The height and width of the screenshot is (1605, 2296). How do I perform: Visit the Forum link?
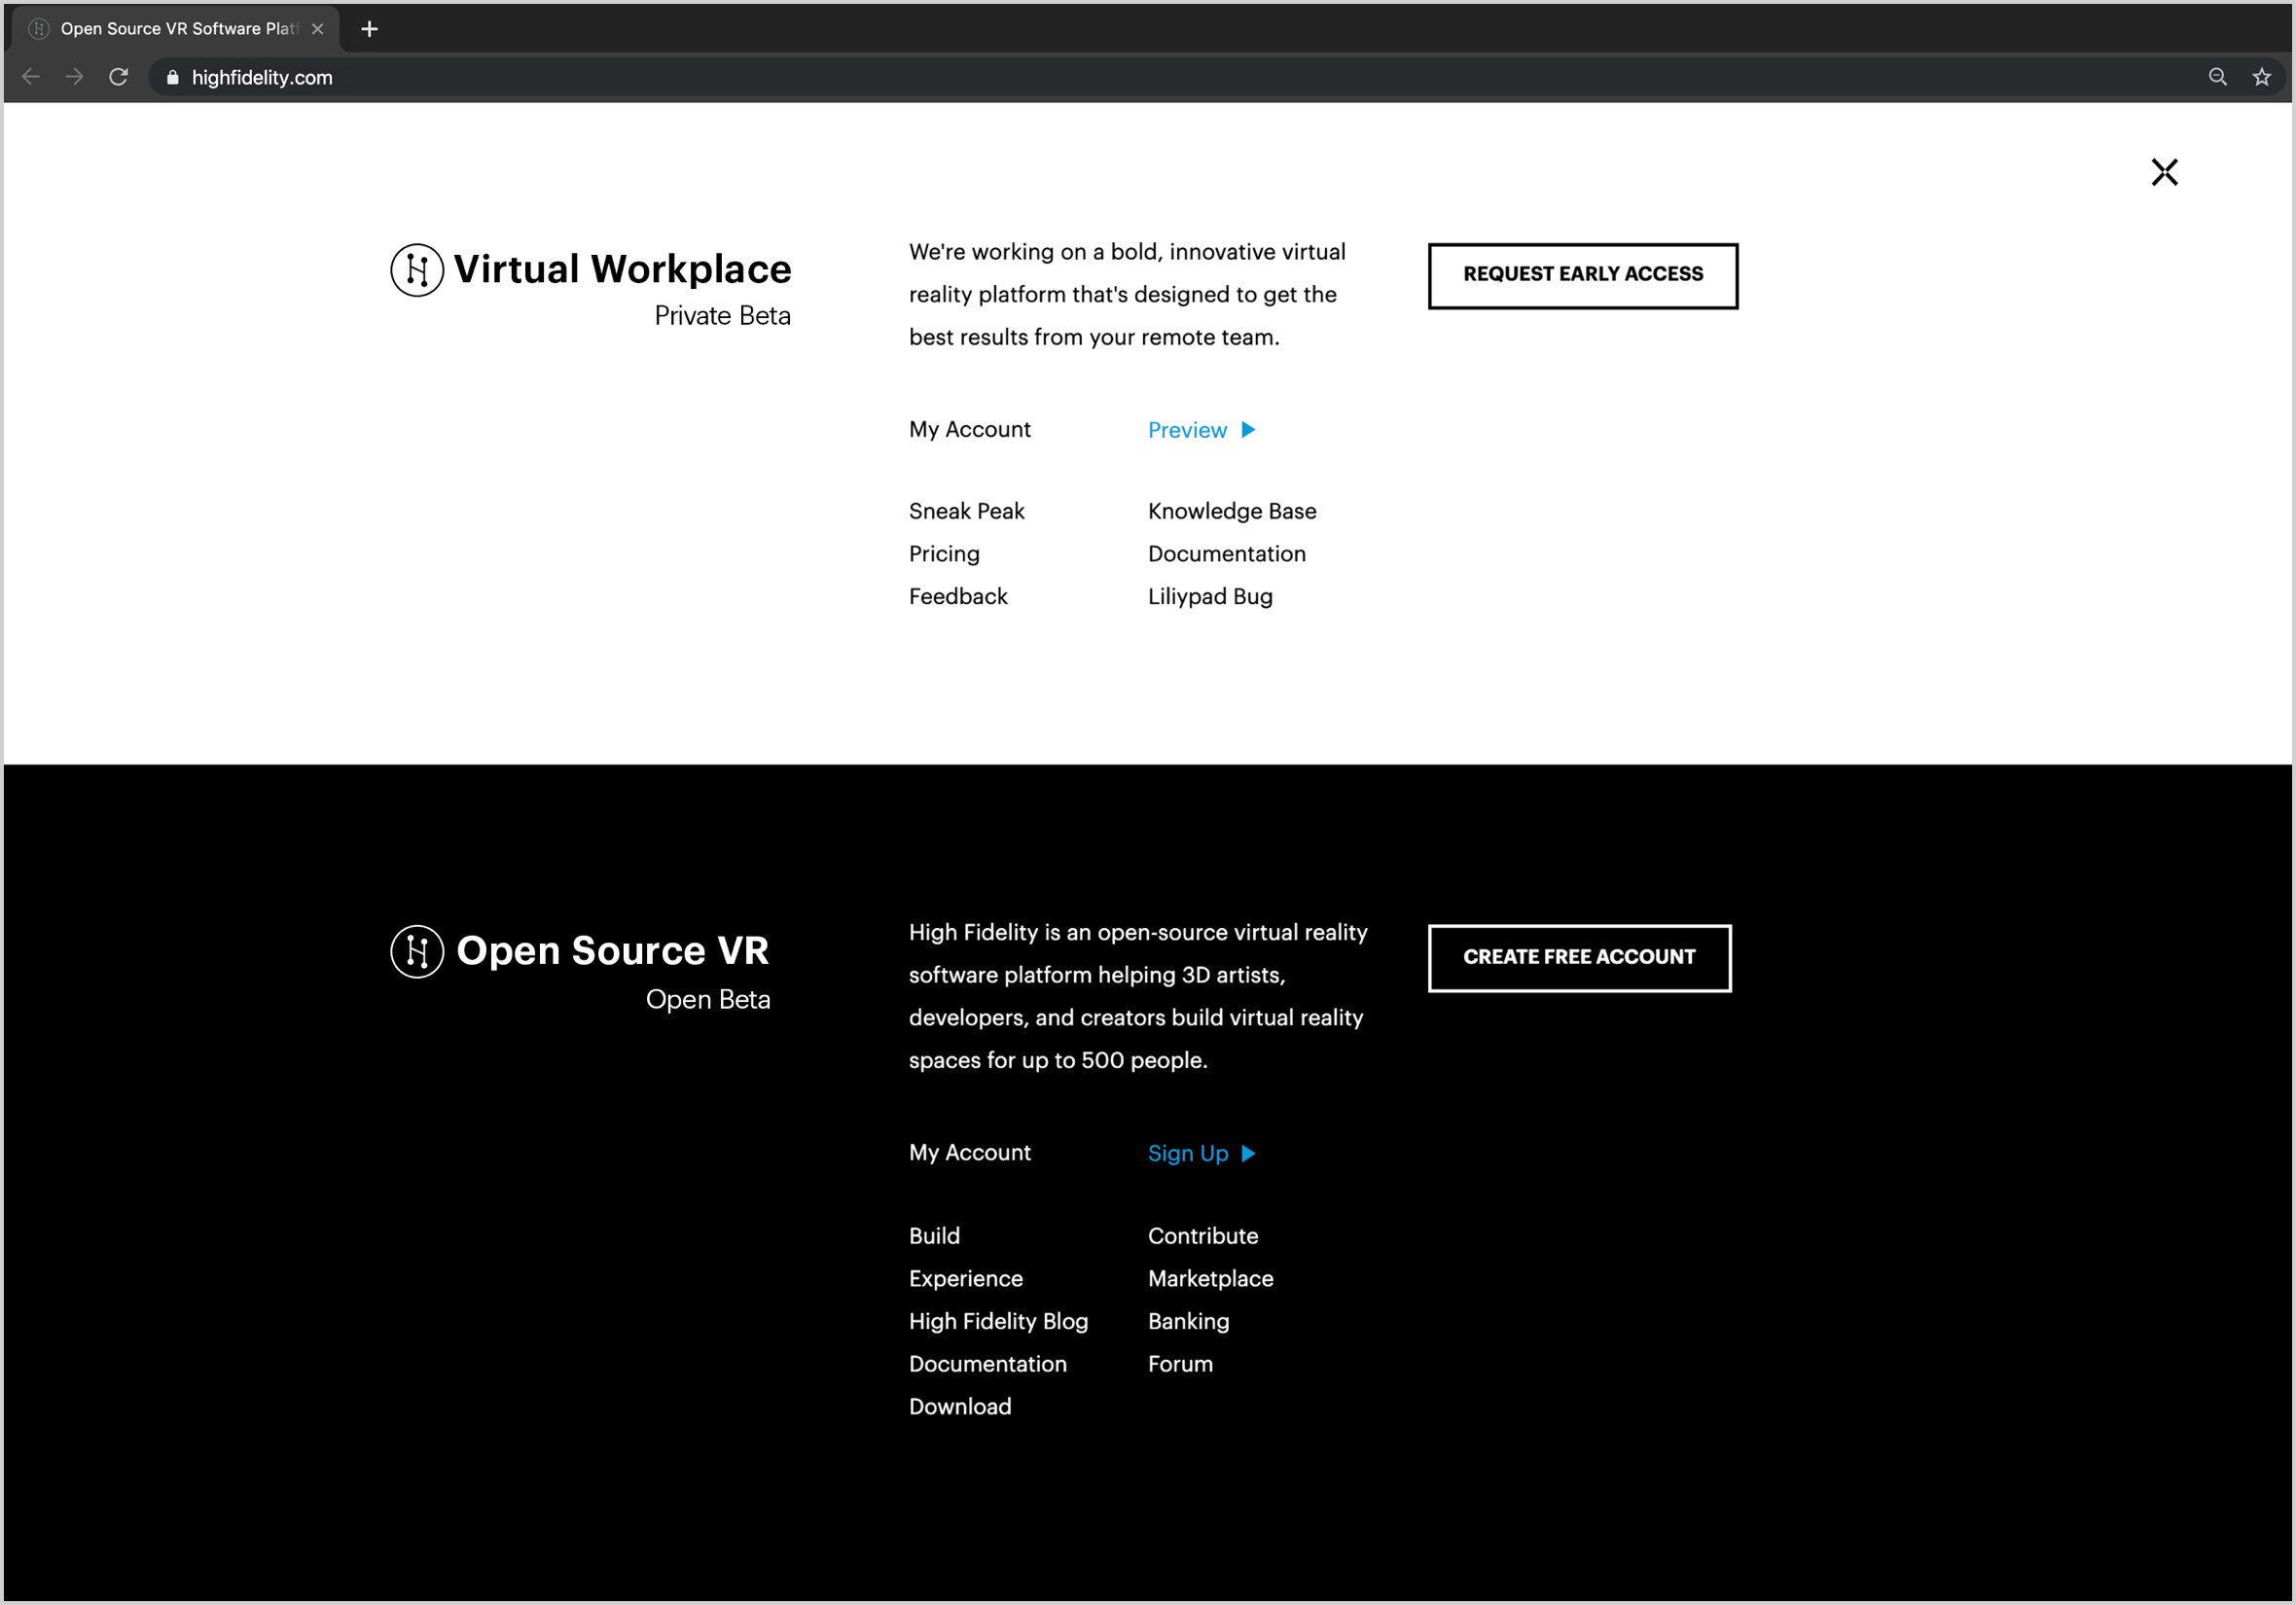coord(1180,1364)
